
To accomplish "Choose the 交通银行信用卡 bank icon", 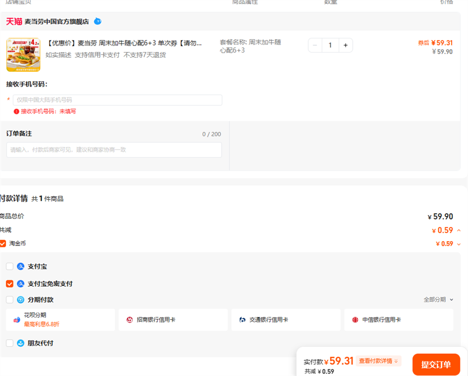I will 242,320.
